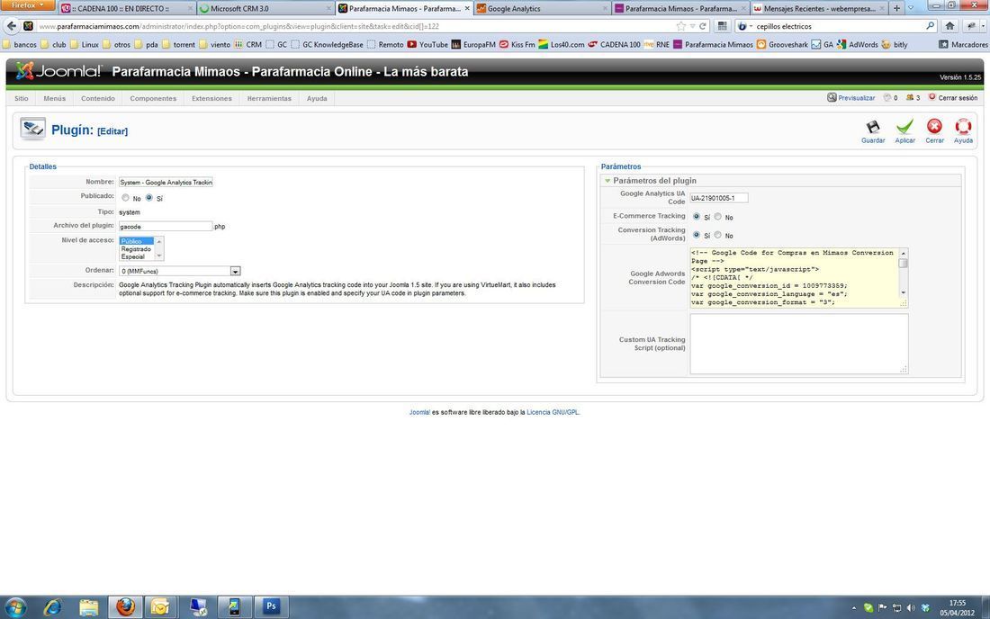Open the Marcadores bookmarks button
990x619 pixels.
coord(964,44)
